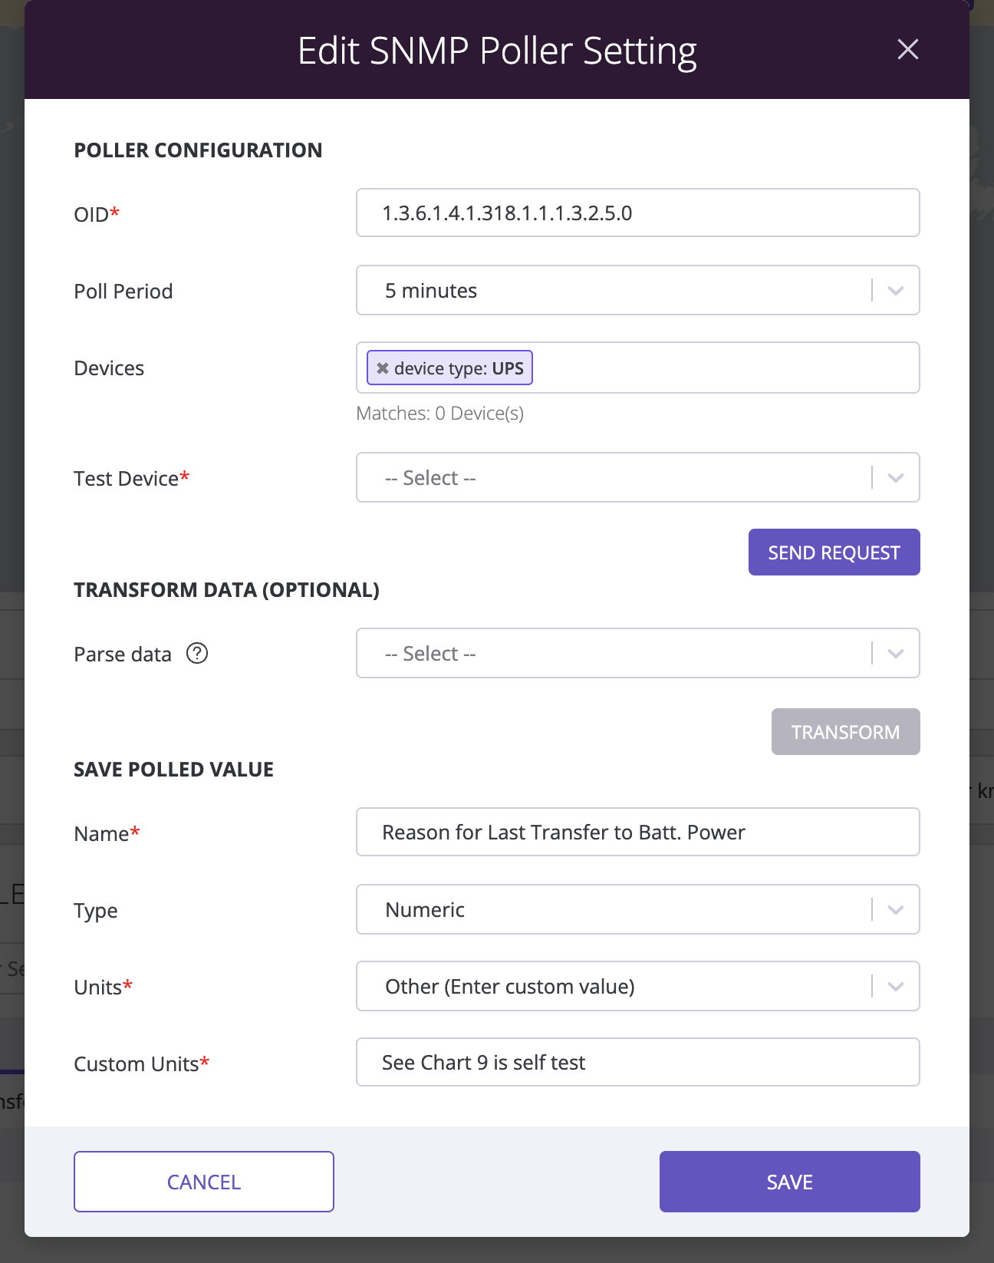Screen dimensions: 994x1263
Task: Click the Custom Units text field
Action: pyautogui.click(x=638, y=1062)
